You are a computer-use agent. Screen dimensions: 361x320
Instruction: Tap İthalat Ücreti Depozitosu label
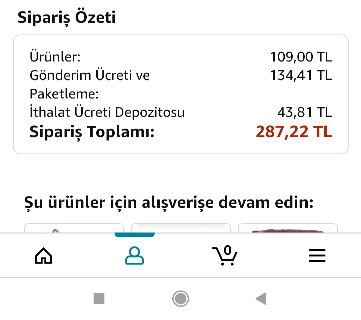(x=107, y=113)
